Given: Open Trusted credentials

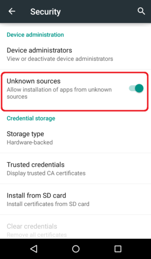Looking at the screenshot, I should pyautogui.click(x=75, y=169).
